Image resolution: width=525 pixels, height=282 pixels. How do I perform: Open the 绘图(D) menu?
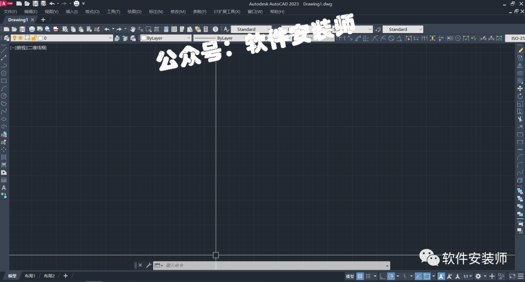[134, 12]
